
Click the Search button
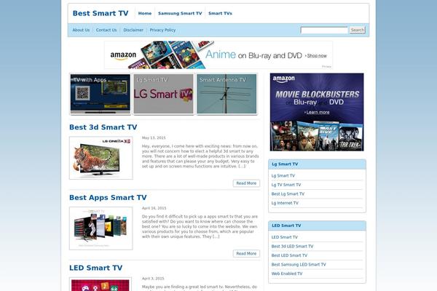358,30
